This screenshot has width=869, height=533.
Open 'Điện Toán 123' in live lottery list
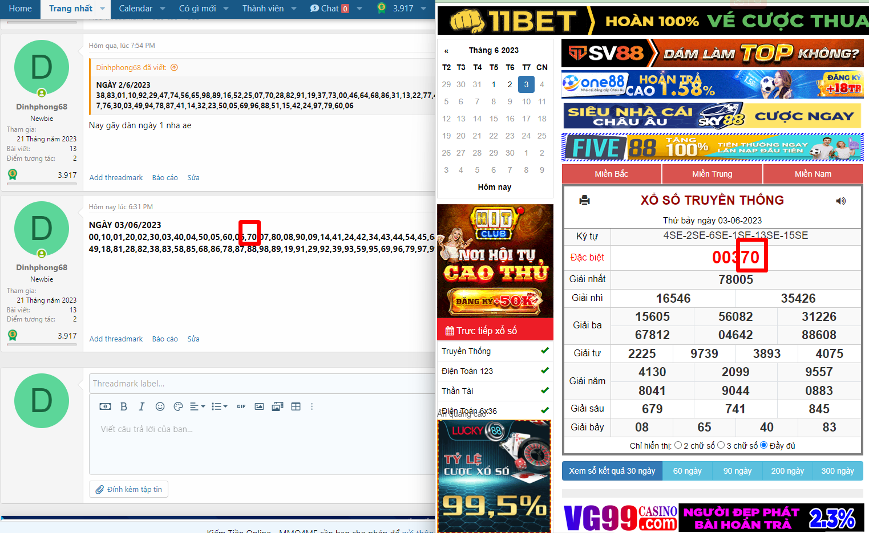coord(495,371)
